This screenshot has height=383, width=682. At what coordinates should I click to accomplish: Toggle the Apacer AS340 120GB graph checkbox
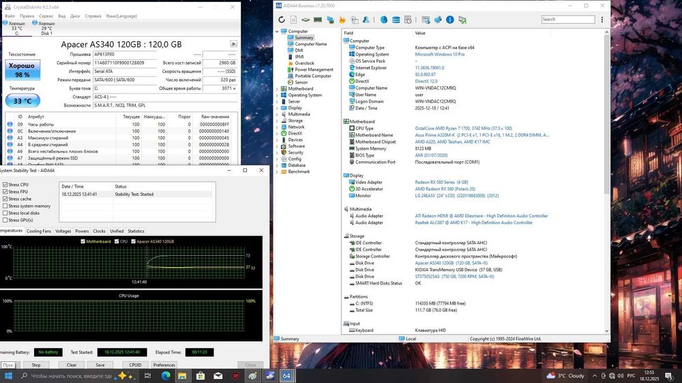[x=133, y=242]
